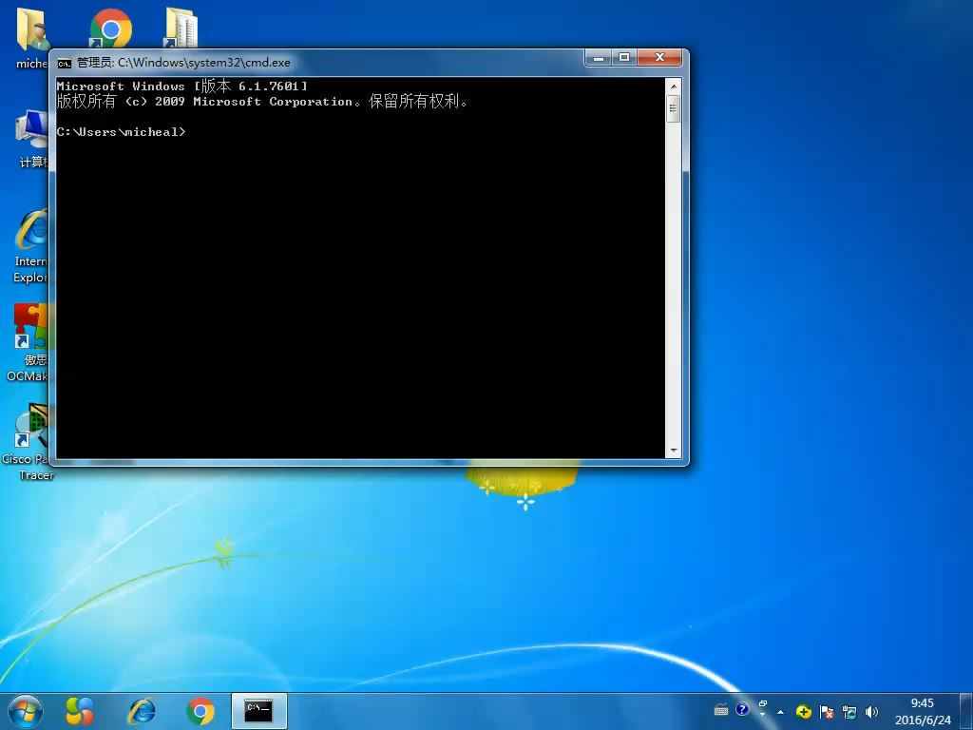
Task: Click the Show Desktop button
Action: 966,711
